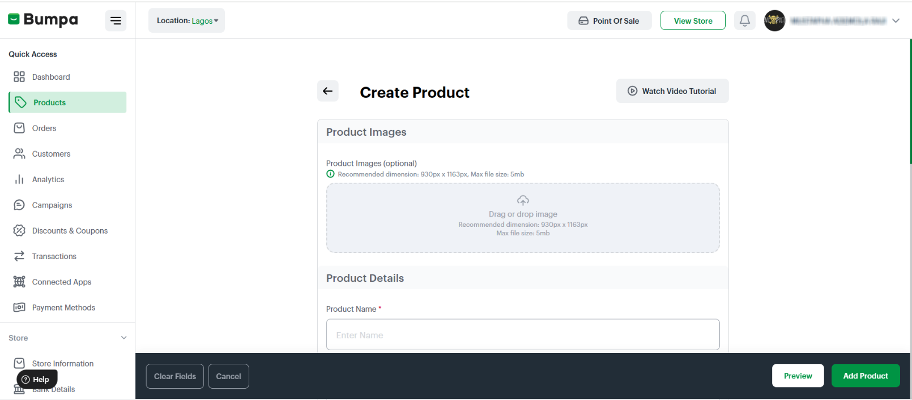Focus the Product Name input field
The image size is (912, 400).
[523, 335]
